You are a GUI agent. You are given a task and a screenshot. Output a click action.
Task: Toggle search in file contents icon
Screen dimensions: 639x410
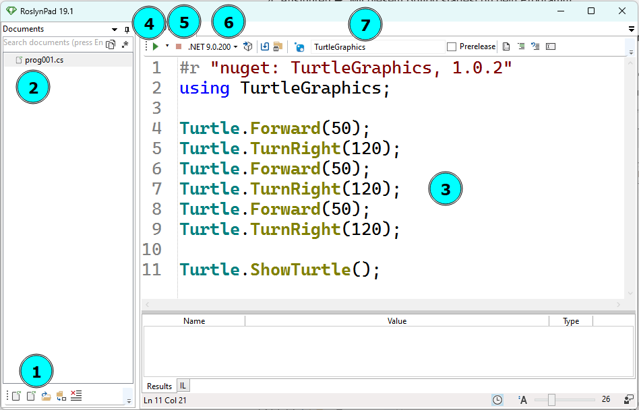click(111, 43)
